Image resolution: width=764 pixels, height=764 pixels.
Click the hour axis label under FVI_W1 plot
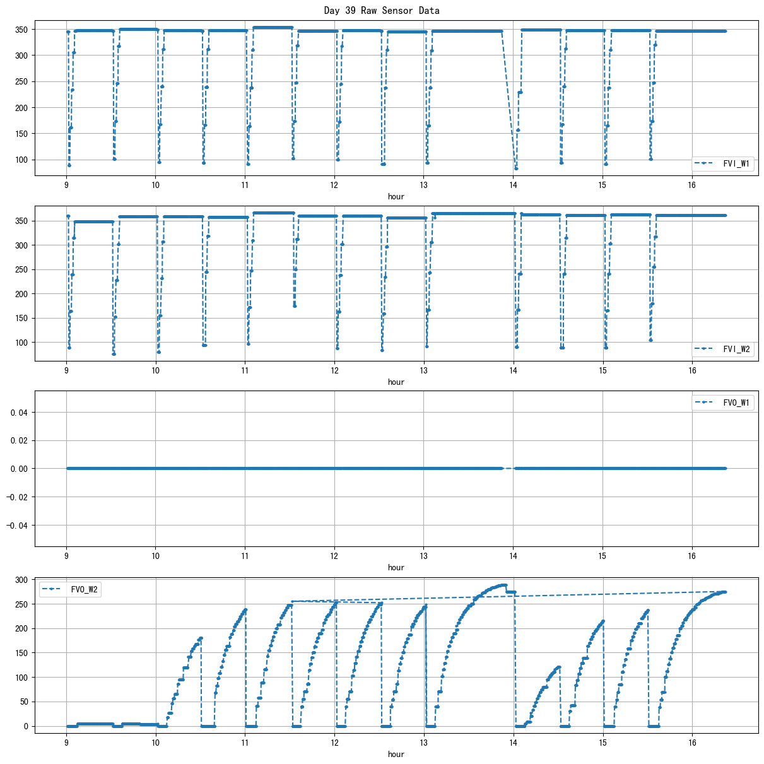tap(396, 197)
